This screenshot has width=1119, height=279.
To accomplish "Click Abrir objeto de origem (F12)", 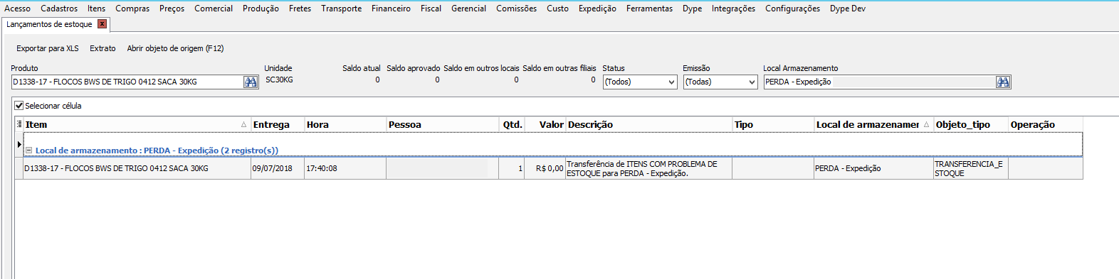I will [175, 48].
